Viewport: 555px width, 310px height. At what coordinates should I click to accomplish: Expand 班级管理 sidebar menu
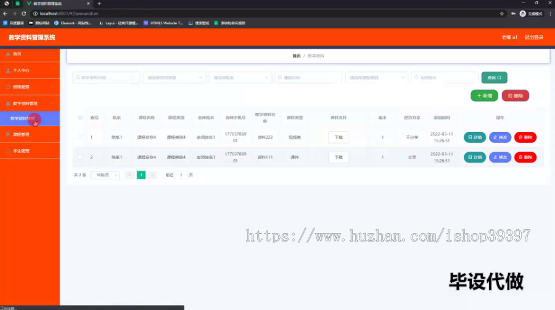pos(30,87)
